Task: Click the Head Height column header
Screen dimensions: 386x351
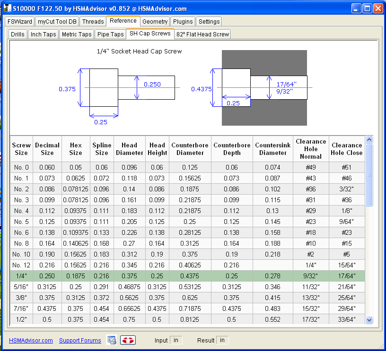Action: (x=158, y=149)
